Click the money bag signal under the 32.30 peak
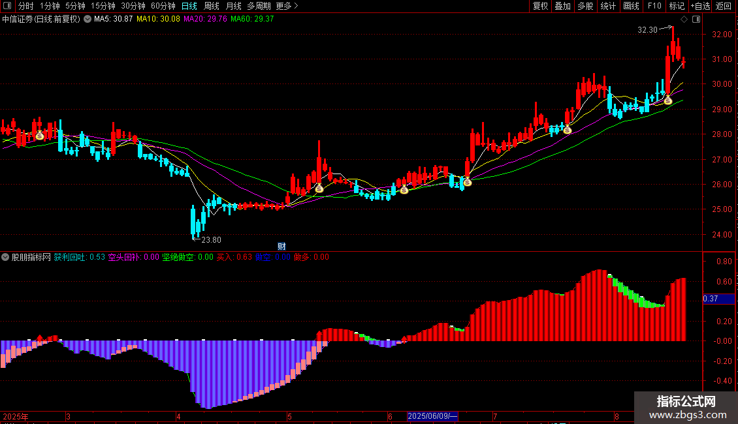 (668, 100)
